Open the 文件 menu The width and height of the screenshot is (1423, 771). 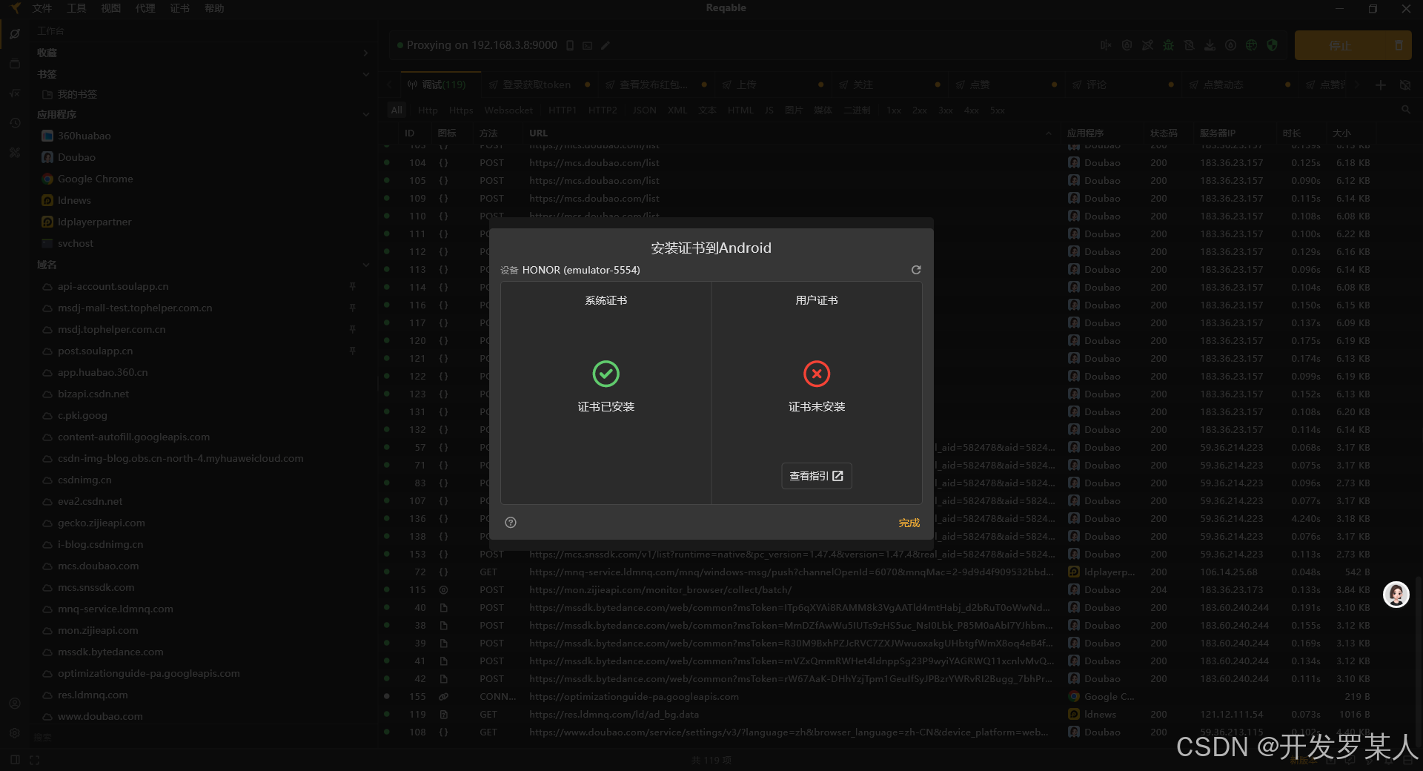(x=42, y=8)
